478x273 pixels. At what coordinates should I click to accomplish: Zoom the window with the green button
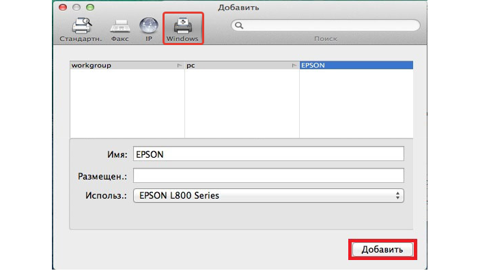click(90, 8)
